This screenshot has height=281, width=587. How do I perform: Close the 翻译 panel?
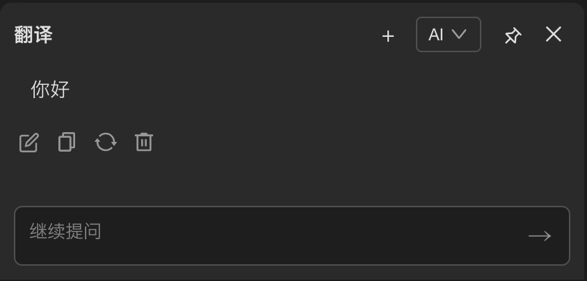point(554,34)
